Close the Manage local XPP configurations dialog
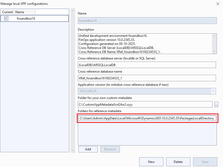This screenshot has width=223, height=167. click(x=218, y=4)
